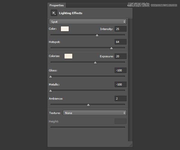The height and width of the screenshot is (150, 180).
Task: Click the Intensity label
Action: pyautogui.click(x=106, y=29)
